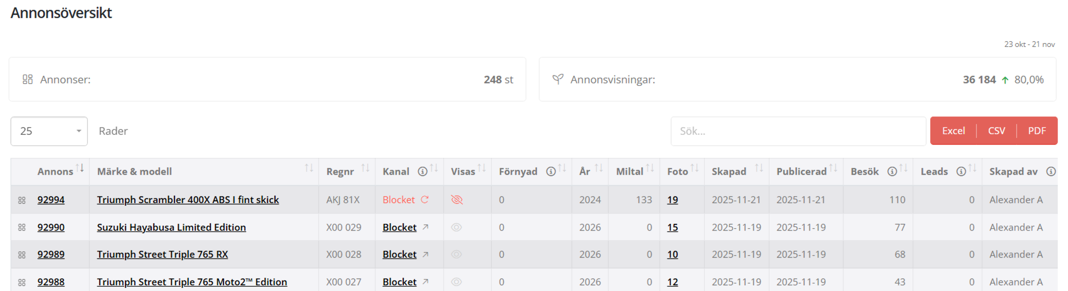Open external link arrow for Suzuki Hayabusa Blocket

pyautogui.click(x=425, y=227)
